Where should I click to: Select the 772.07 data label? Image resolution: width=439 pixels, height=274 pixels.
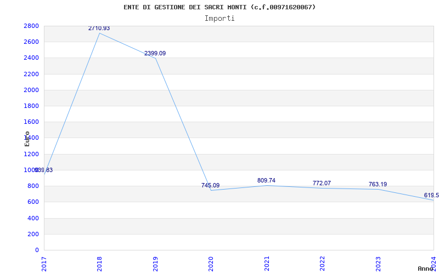click(322, 183)
